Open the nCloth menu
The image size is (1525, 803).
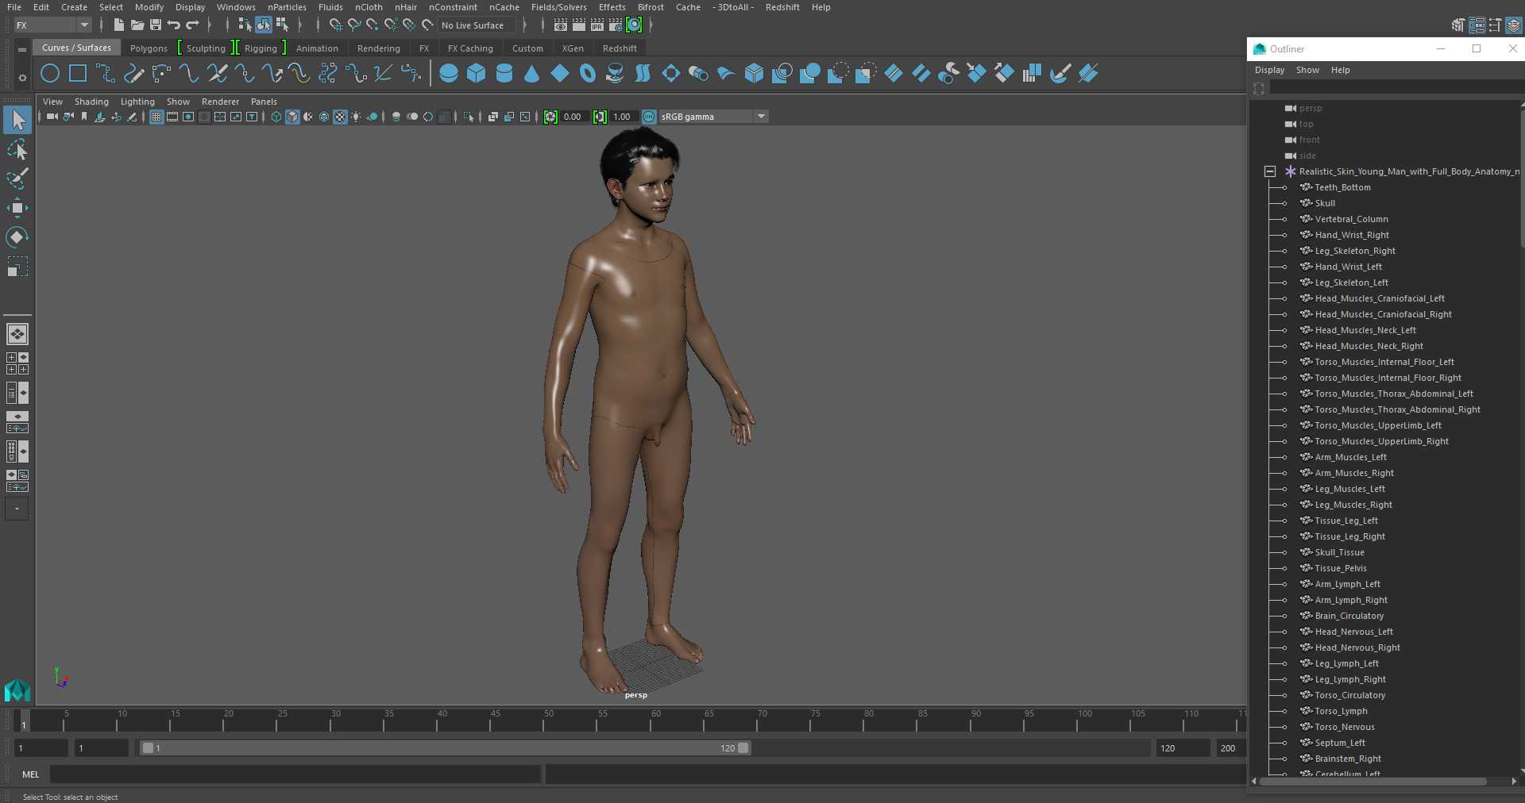(369, 7)
